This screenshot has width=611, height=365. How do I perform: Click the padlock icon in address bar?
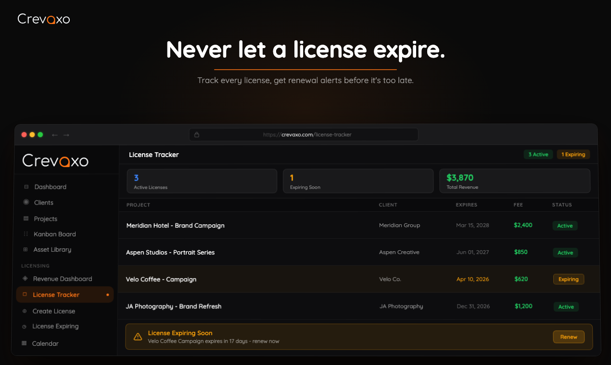pyautogui.click(x=197, y=134)
